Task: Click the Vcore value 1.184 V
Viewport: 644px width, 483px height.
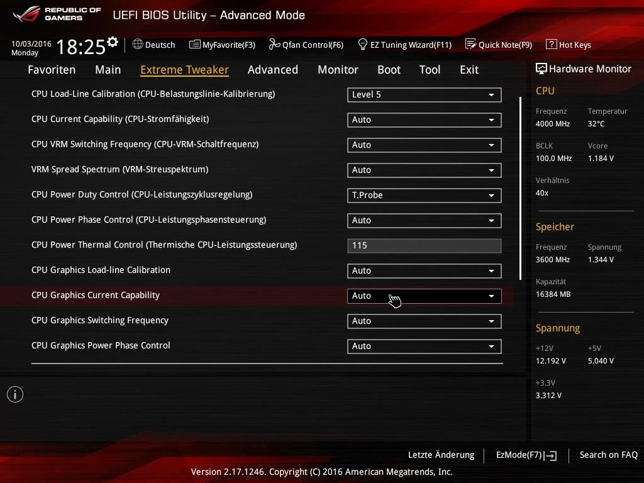Action: pyautogui.click(x=601, y=158)
